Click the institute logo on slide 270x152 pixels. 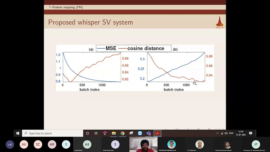[220, 22]
